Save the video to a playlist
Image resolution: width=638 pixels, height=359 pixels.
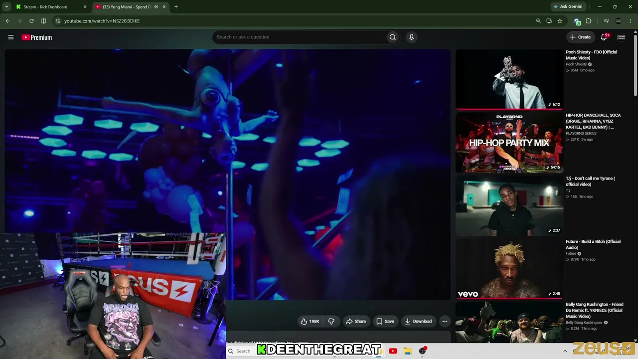385,321
